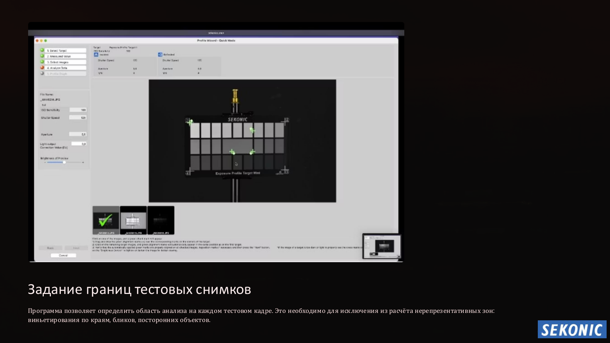Click the Aperture field in Exif
The image size is (610, 343).
(x=78, y=134)
